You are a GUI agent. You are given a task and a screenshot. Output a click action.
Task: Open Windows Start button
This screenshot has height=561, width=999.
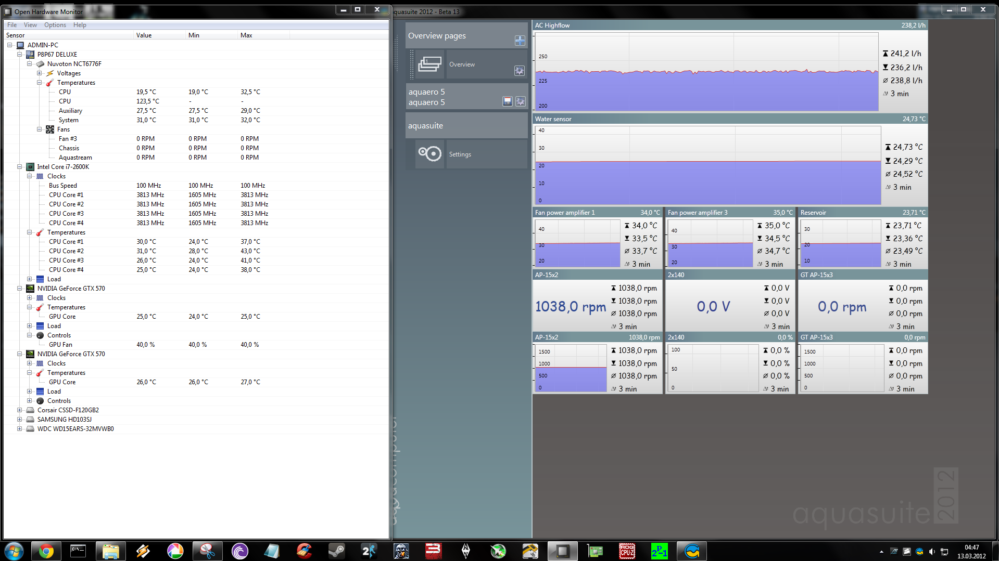[14, 551]
